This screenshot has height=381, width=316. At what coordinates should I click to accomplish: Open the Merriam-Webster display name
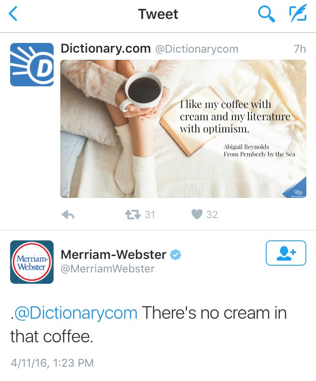(x=113, y=255)
